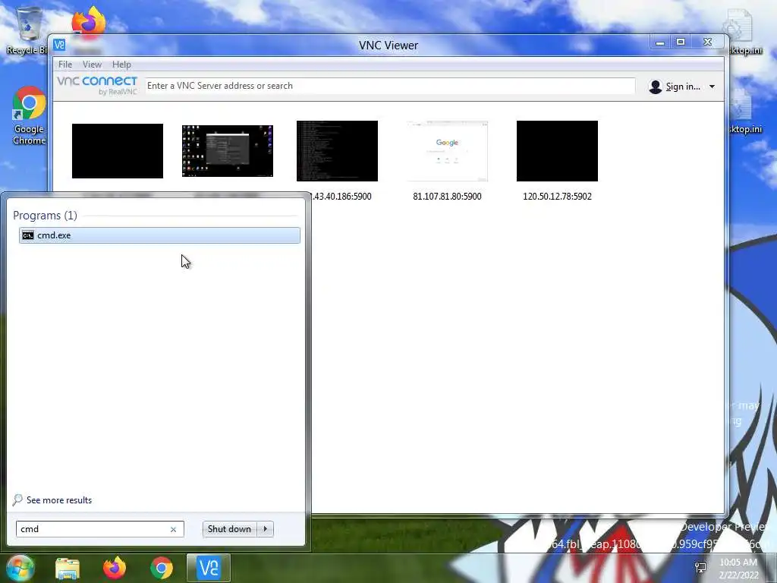This screenshot has height=583, width=777.
Task: Click the Sign in button
Action: click(x=683, y=87)
